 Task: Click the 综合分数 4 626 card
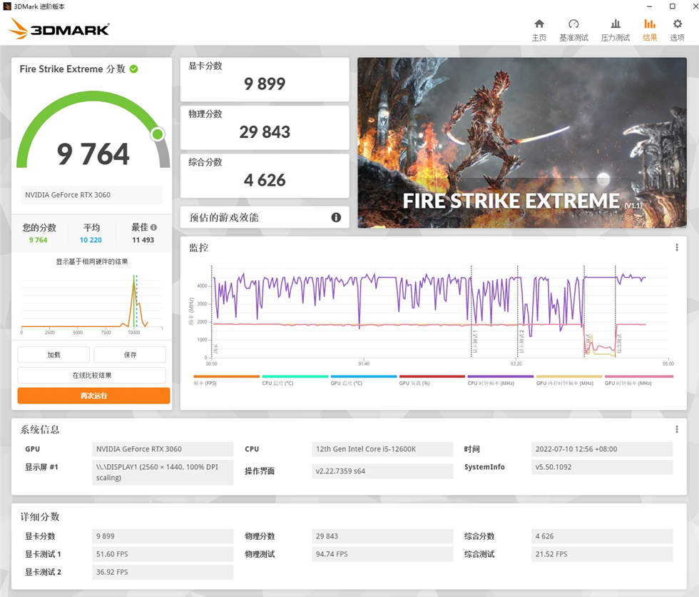[265, 176]
